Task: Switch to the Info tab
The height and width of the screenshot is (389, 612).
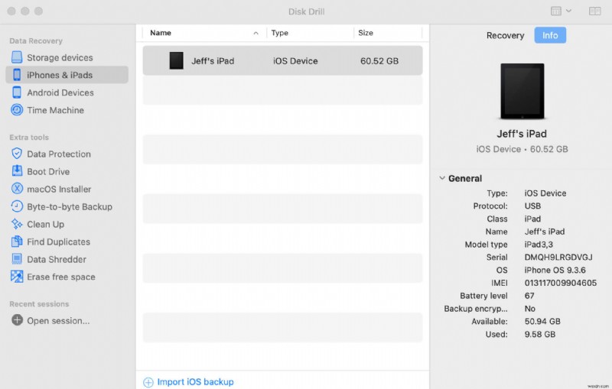Action: point(550,35)
